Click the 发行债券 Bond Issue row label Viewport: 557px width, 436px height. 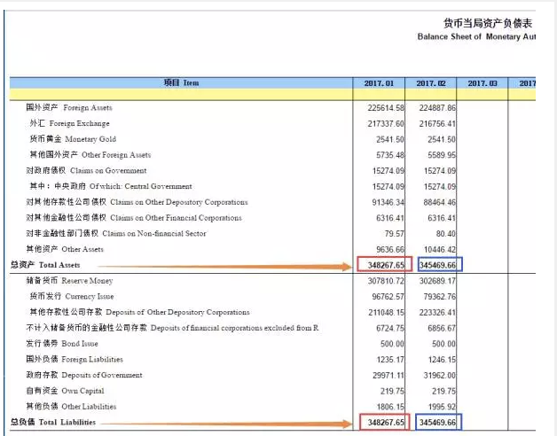[x=64, y=344]
